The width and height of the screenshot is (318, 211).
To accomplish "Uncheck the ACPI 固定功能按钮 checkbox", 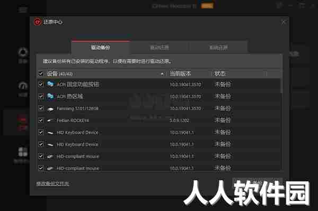I will 41,84.
